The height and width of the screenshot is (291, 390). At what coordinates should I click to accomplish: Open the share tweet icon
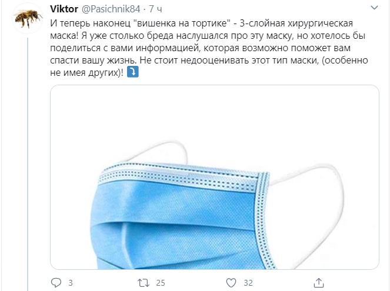(319, 283)
